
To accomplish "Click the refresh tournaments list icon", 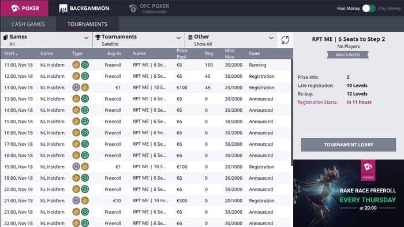I will coord(285,40).
